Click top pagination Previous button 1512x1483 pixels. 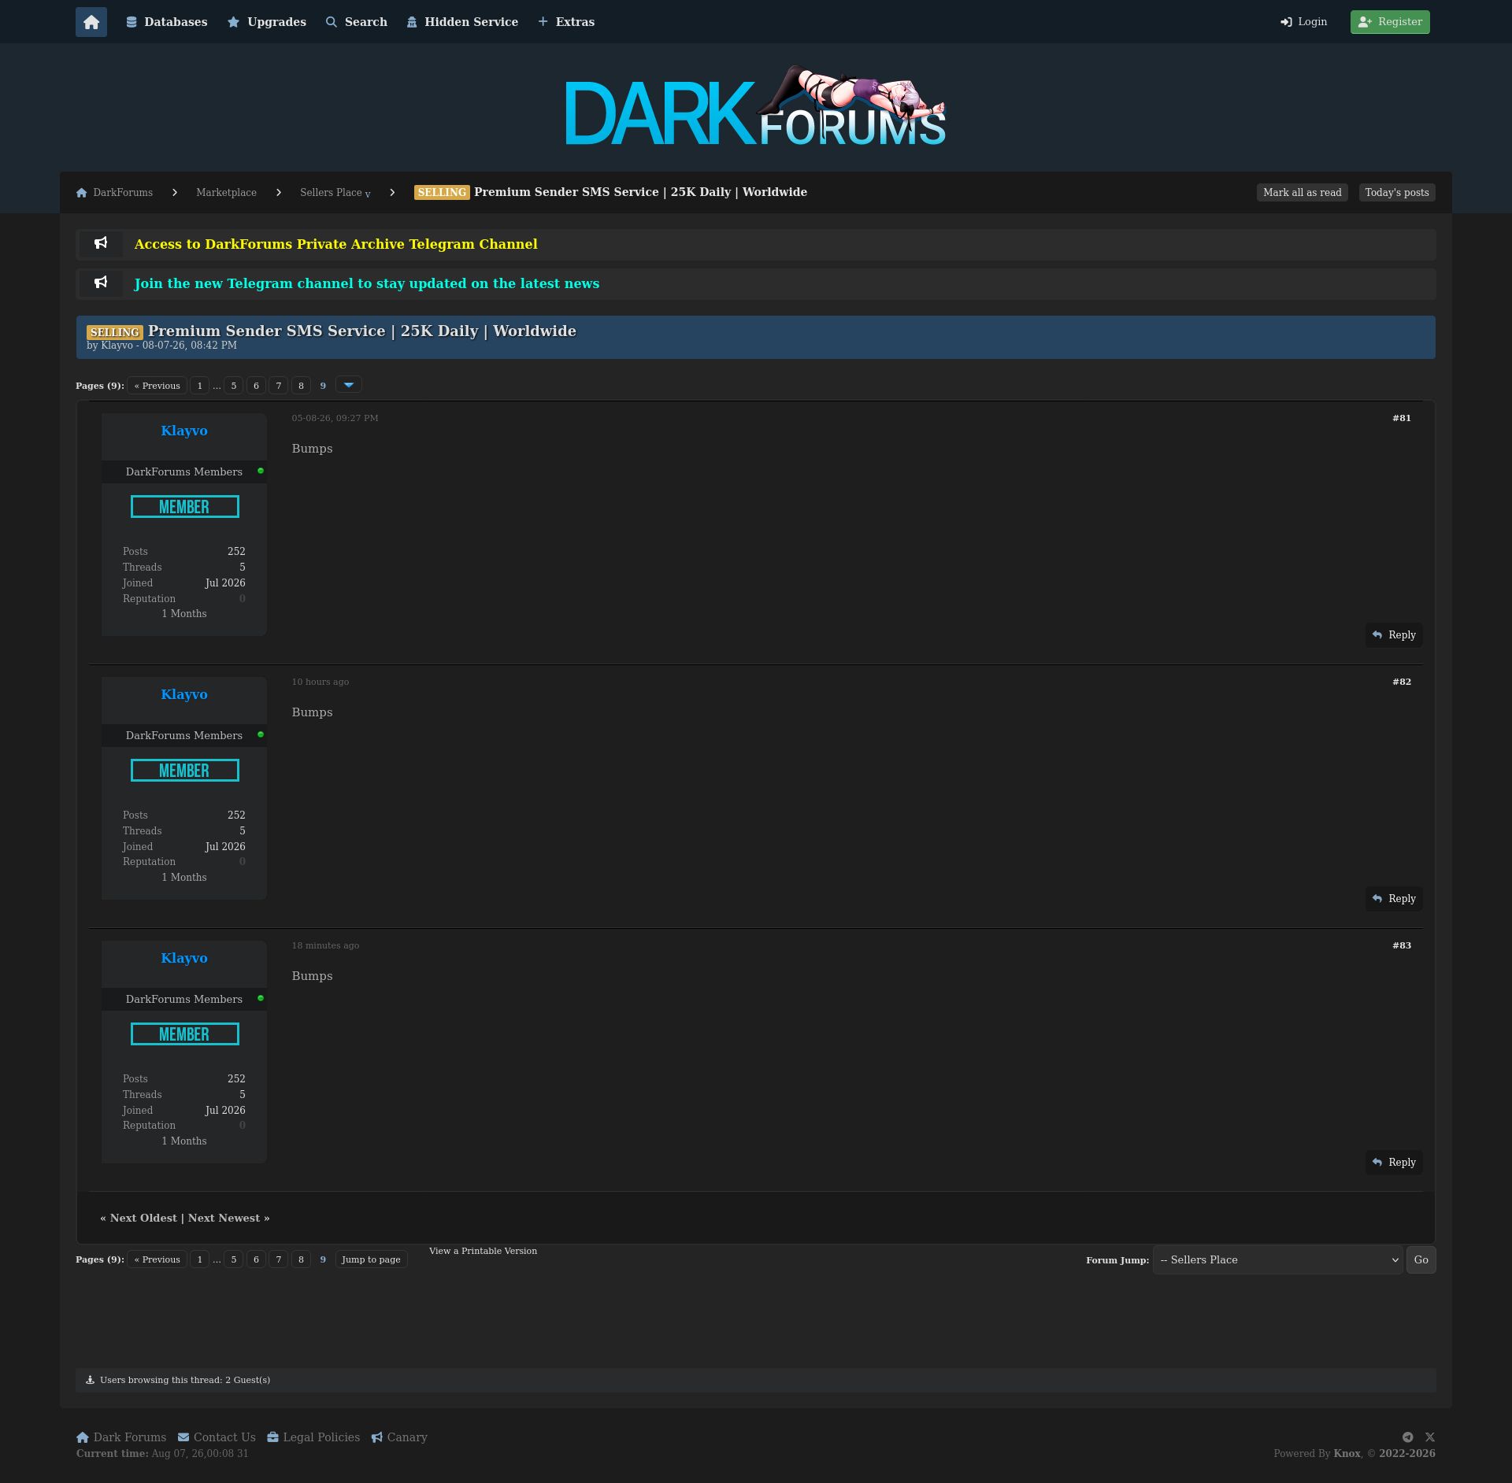[157, 386]
